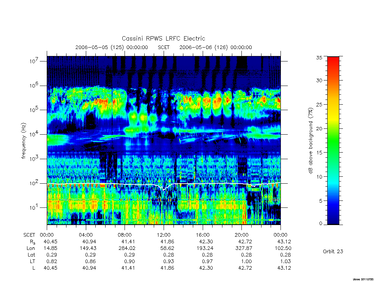Click the 10^3 frequency axis tick label
Image resolution: width=374 pixels, height=281 pixels.
point(34,159)
